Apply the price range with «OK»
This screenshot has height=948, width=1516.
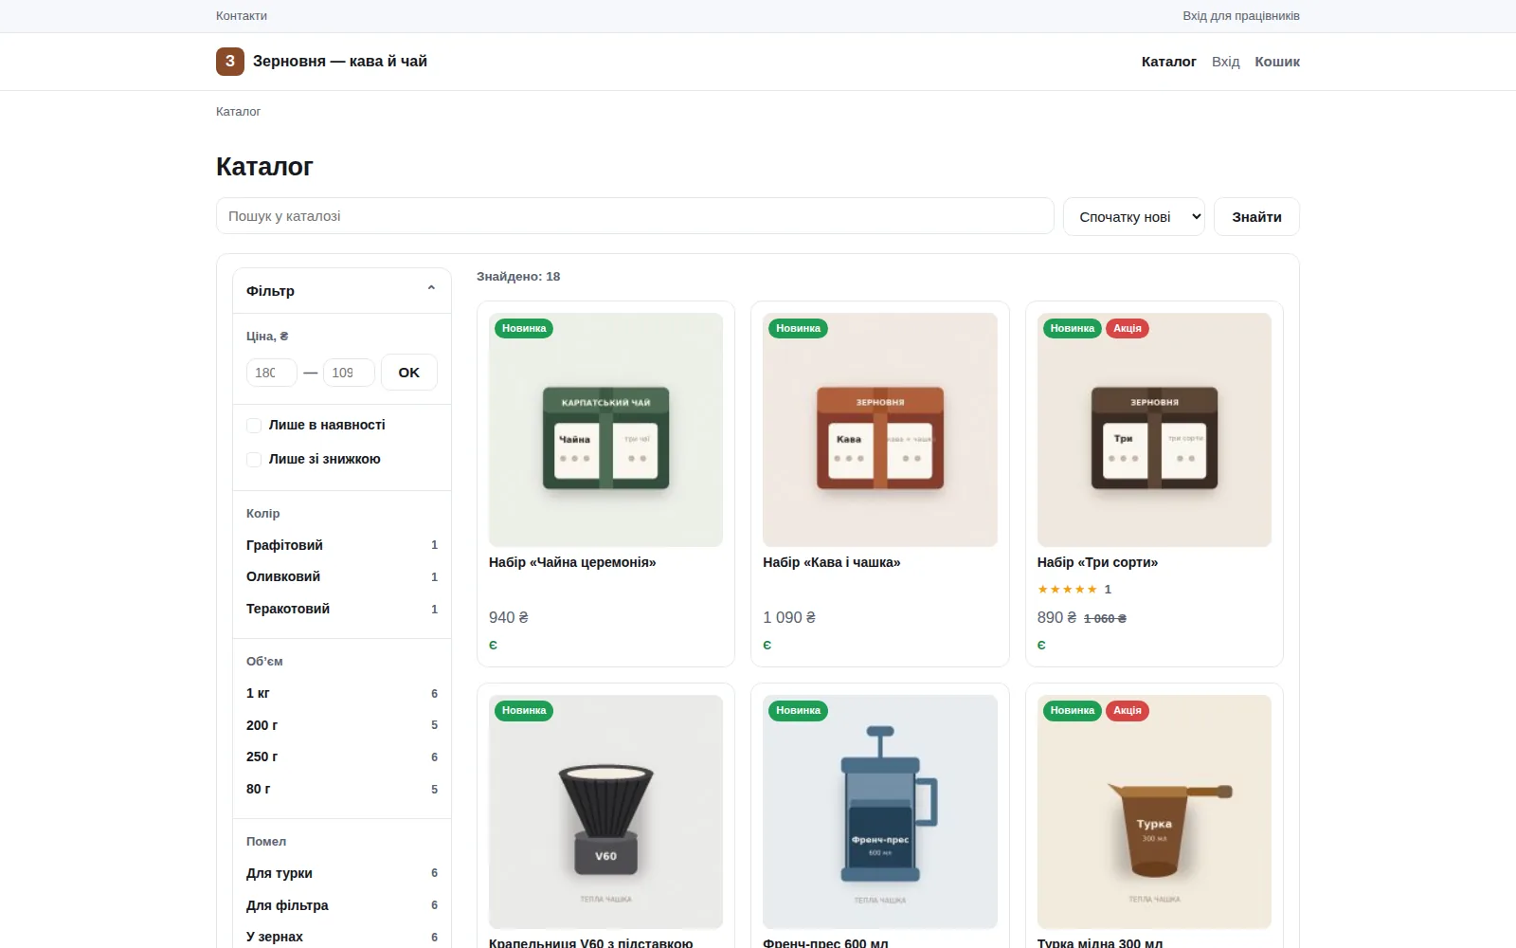click(409, 373)
